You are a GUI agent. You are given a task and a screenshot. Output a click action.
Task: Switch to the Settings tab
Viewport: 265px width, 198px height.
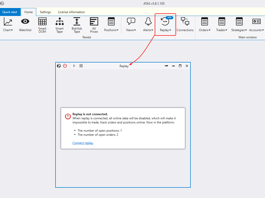point(45,12)
